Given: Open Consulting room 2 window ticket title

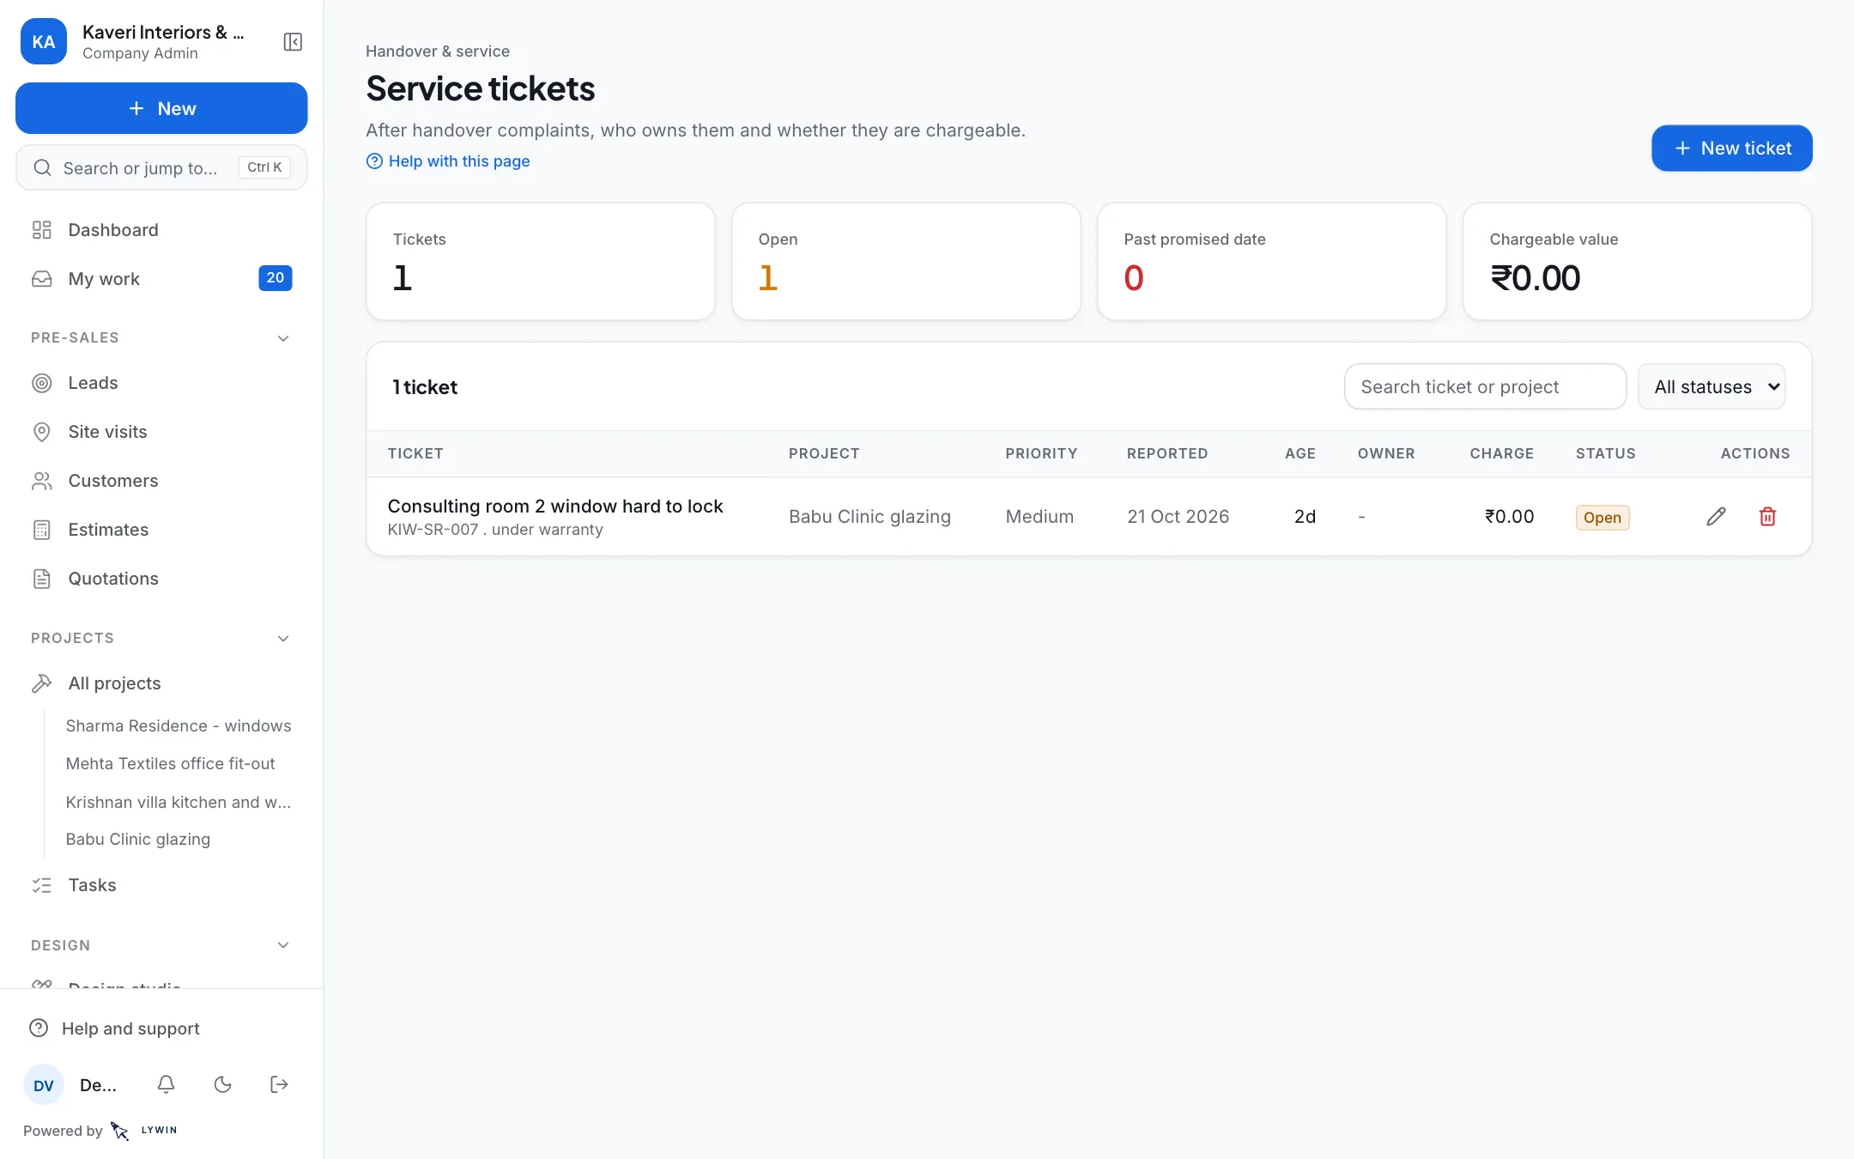Looking at the screenshot, I should coord(555,507).
